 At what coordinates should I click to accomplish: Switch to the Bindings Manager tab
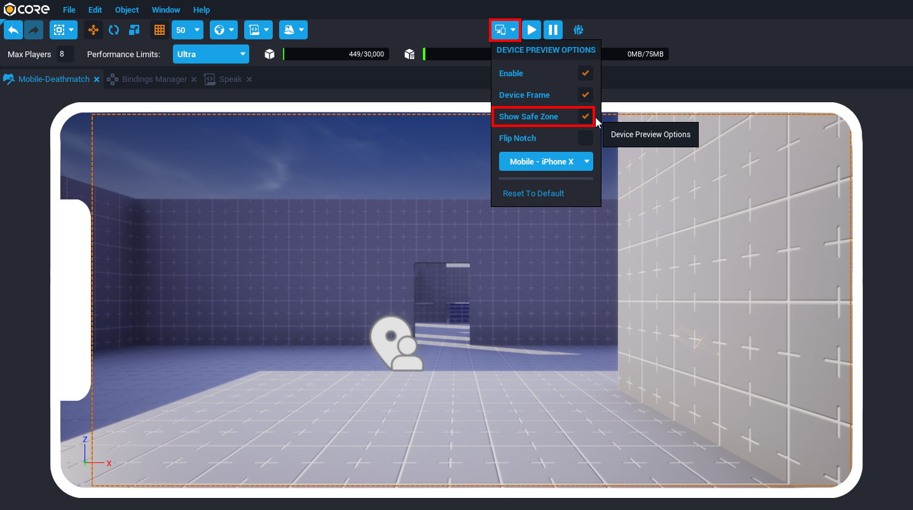(154, 79)
